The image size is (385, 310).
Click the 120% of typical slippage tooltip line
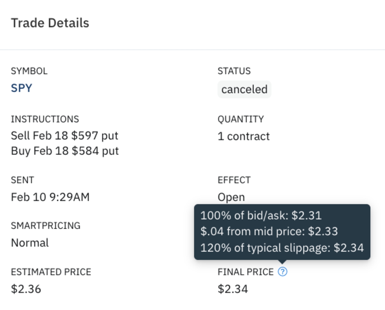(282, 248)
